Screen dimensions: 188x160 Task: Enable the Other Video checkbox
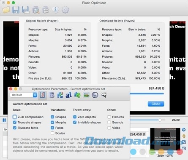click(x=109, y=128)
